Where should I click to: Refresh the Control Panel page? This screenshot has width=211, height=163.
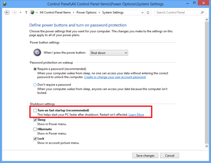(x=148, y=13)
